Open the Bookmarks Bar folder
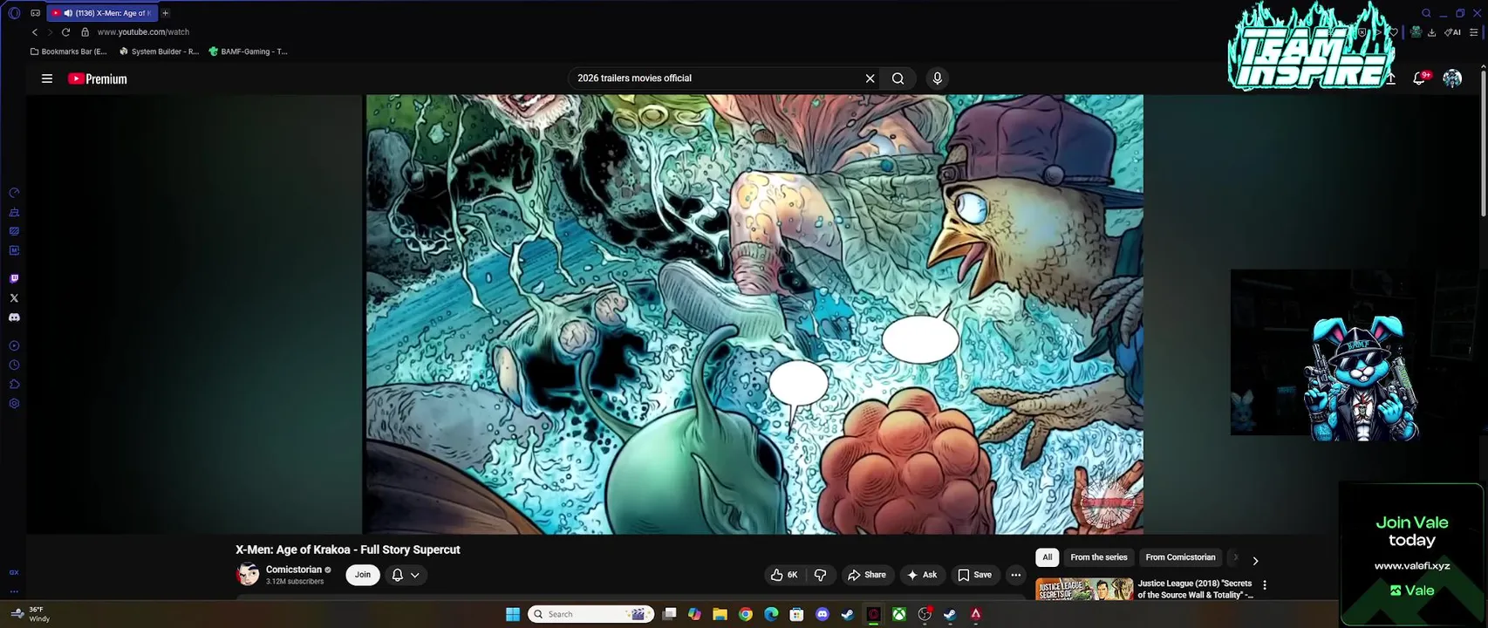The width and height of the screenshot is (1488, 628). point(69,51)
